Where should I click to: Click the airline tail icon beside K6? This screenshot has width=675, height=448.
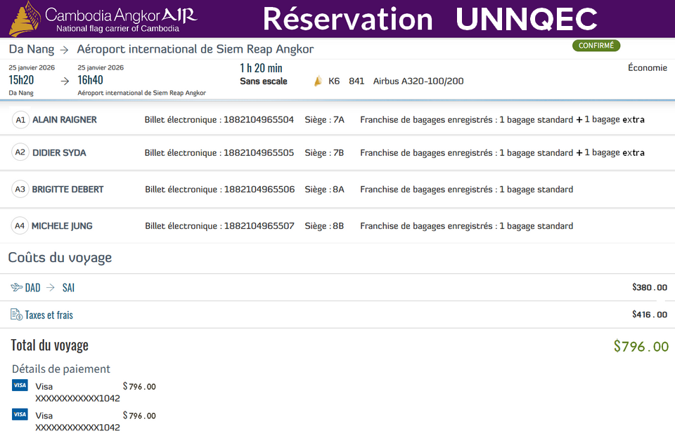[318, 81]
